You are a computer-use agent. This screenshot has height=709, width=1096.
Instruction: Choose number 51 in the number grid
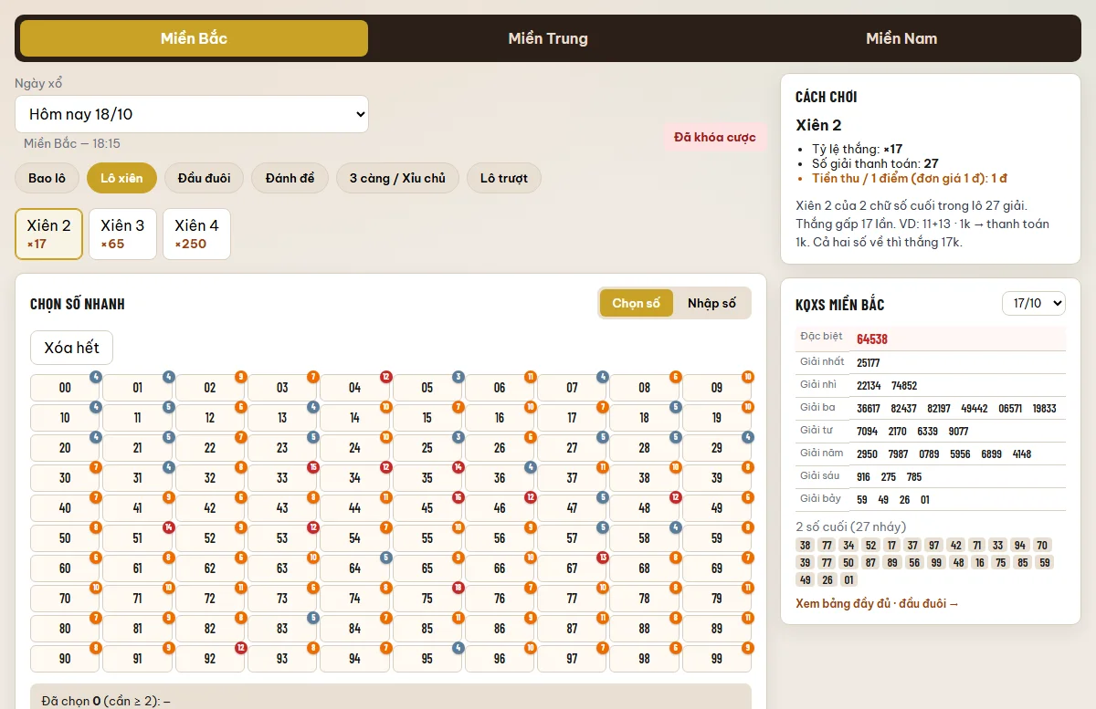(137, 538)
